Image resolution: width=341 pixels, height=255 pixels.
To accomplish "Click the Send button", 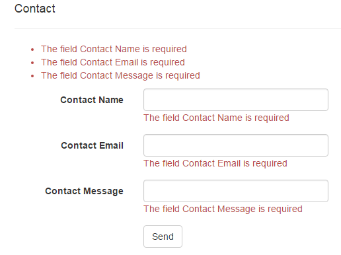I will point(163,237).
